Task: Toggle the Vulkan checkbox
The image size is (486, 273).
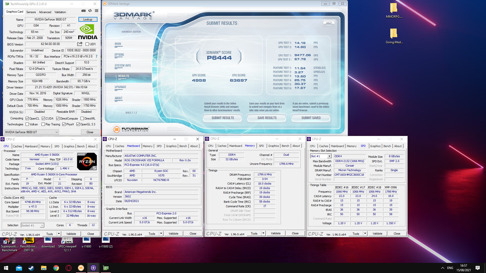Action: click(x=27, y=124)
